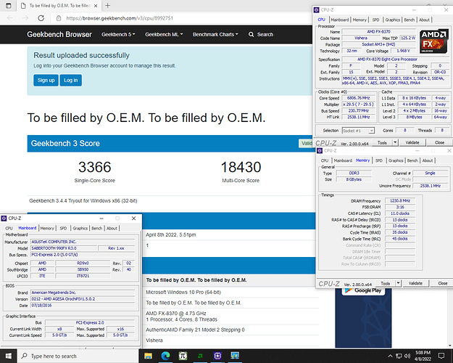Viewport: 453px width, 363px height.
Task: Click the site padlock icon
Action: coord(59,18)
